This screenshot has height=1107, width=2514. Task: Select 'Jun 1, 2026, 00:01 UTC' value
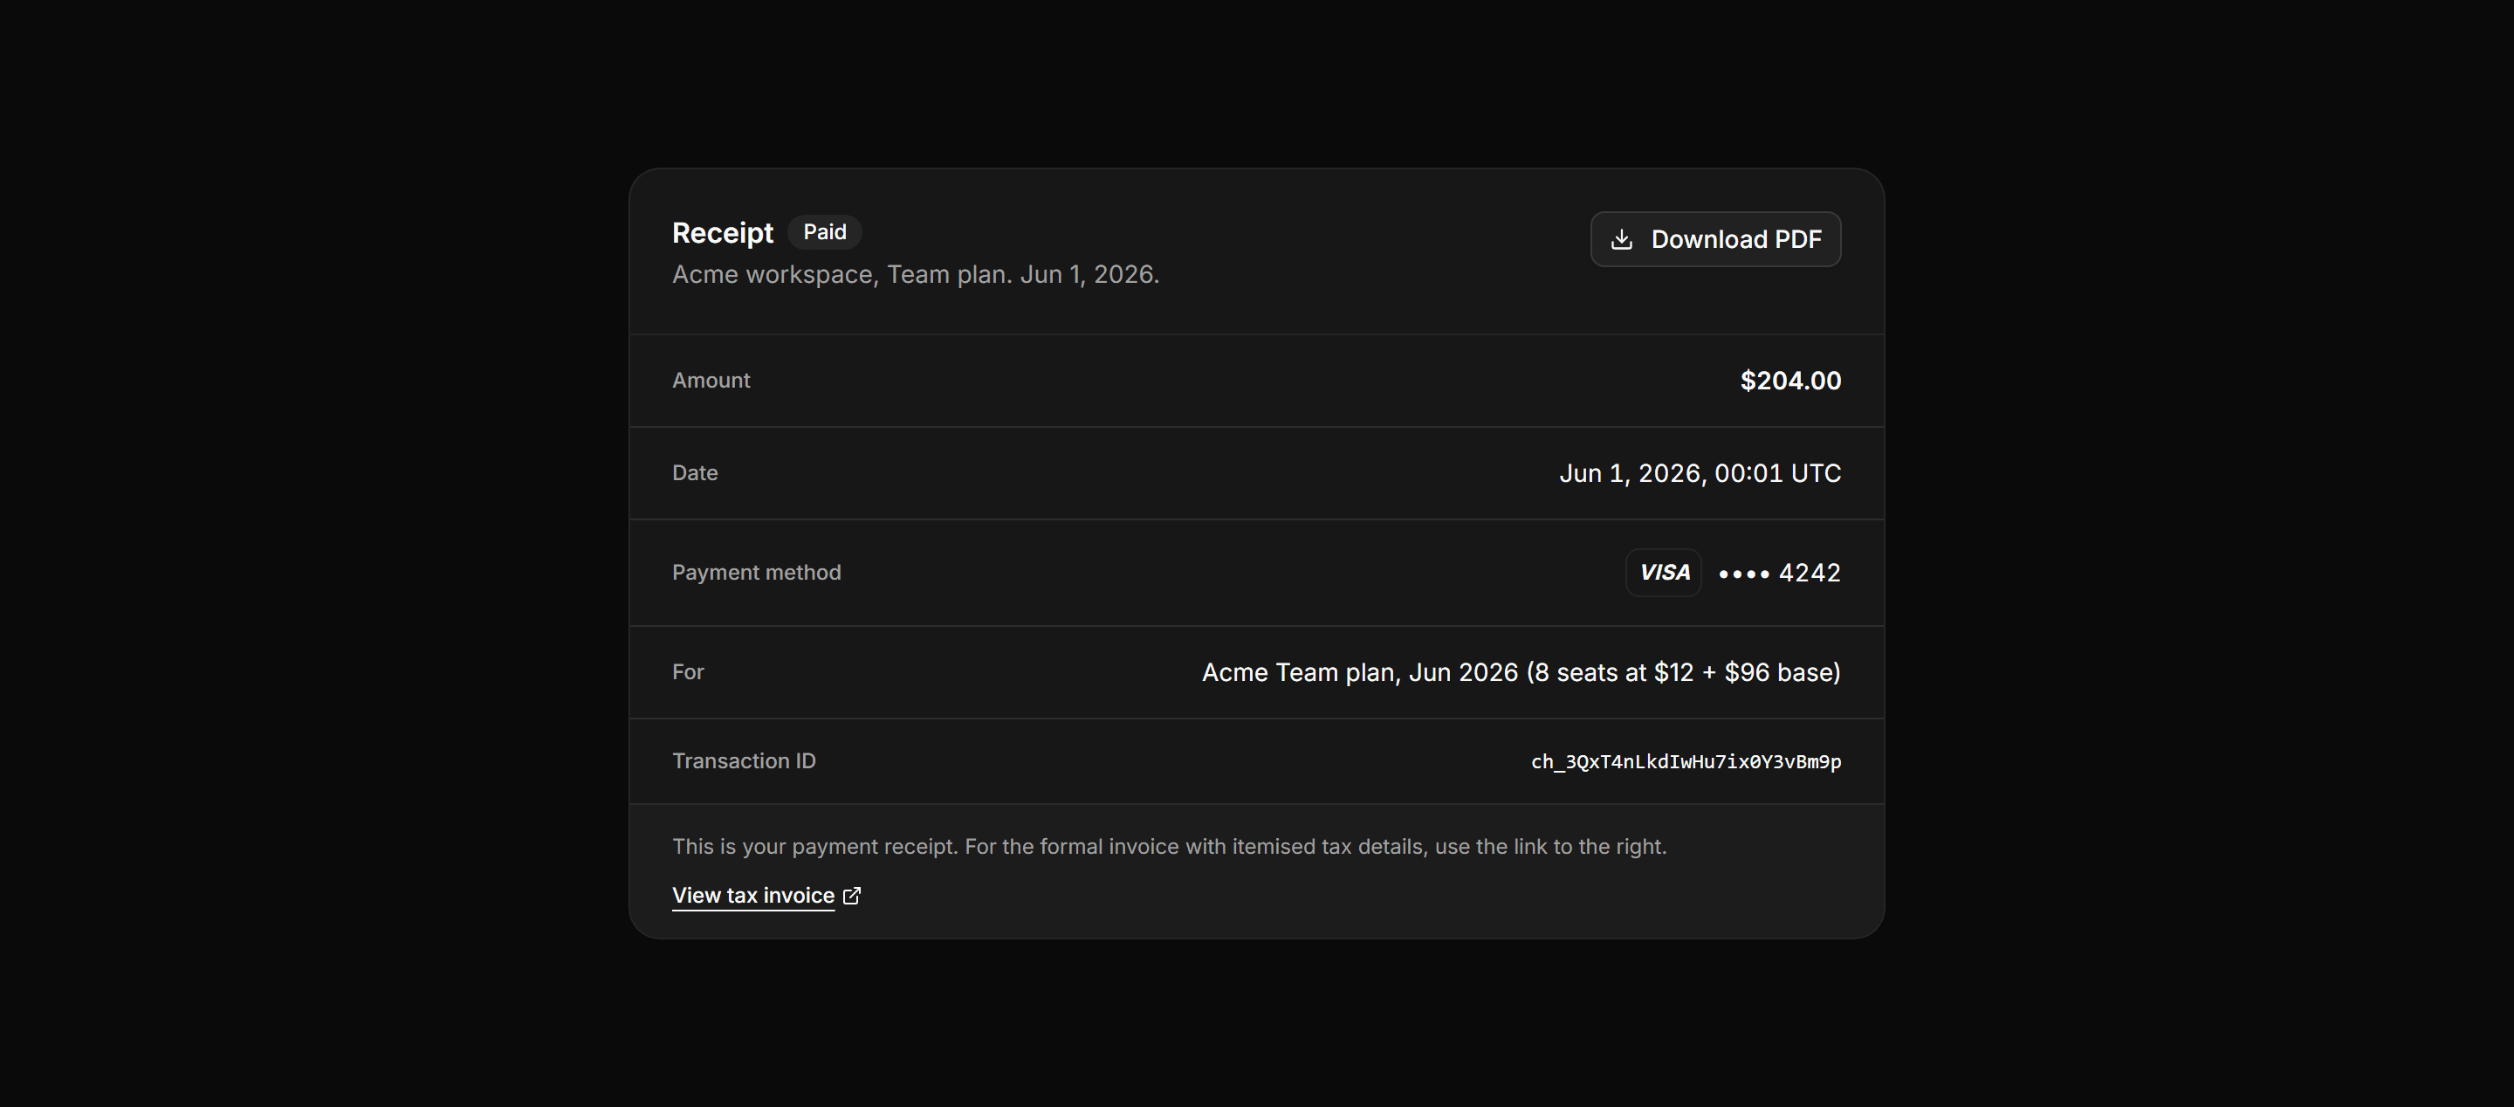pyautogui.click(x=1700, y=473)
